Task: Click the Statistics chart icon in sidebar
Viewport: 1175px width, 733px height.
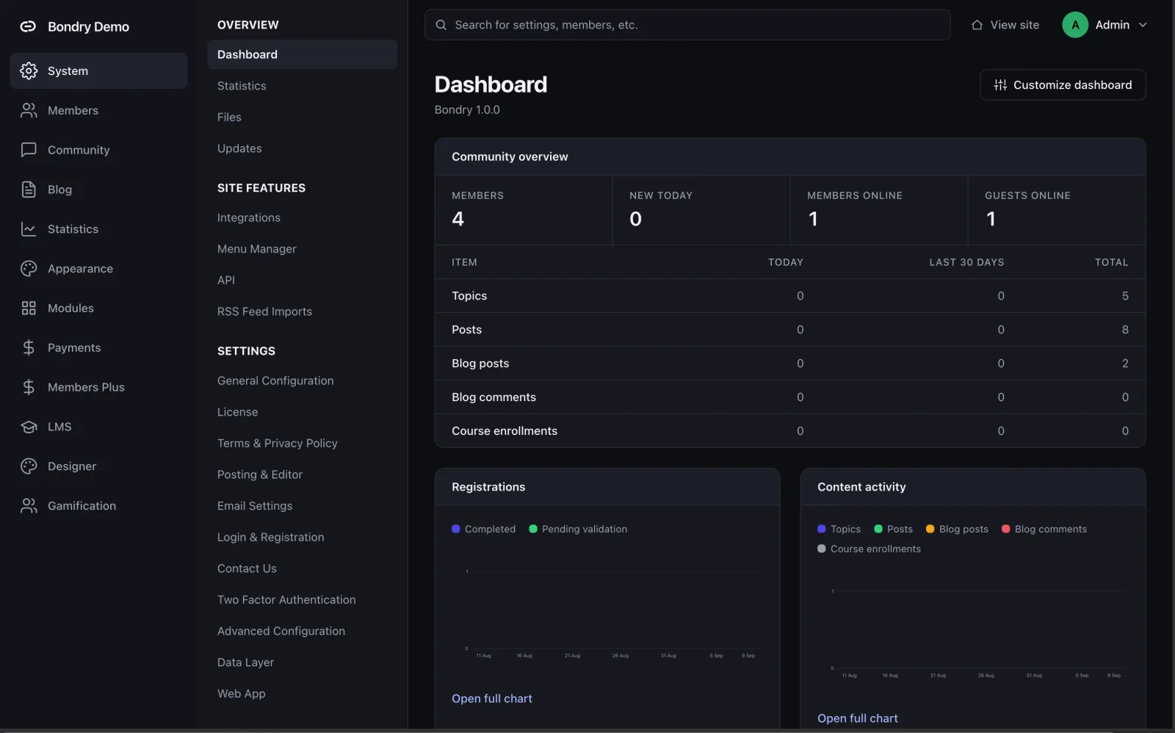Action: click(29, 229)
